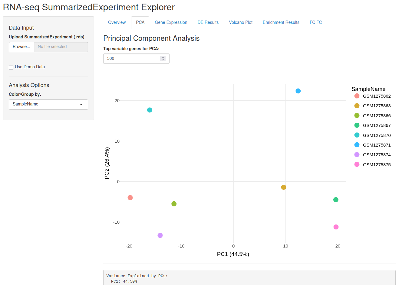Increment top variable genes stepper
399x285 pixels.
coord(163,57)
